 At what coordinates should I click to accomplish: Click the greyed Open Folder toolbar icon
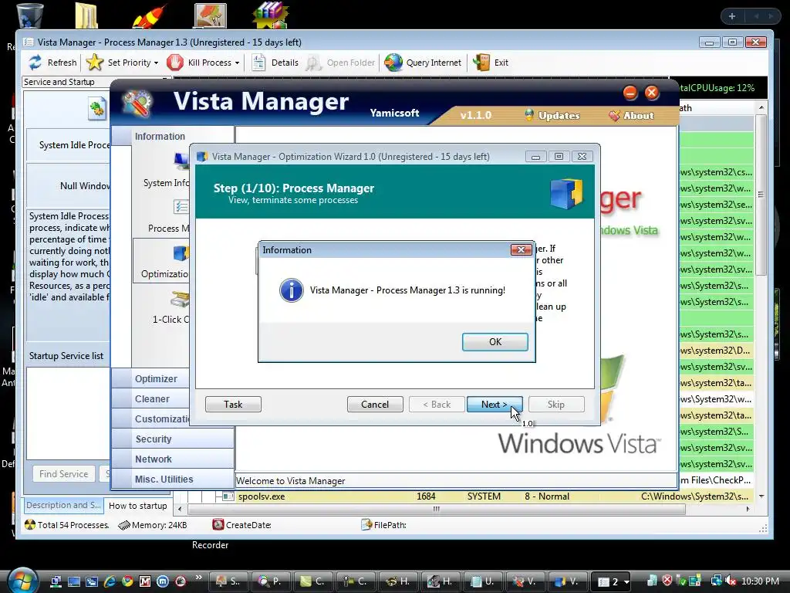click(x=313, y=63)
